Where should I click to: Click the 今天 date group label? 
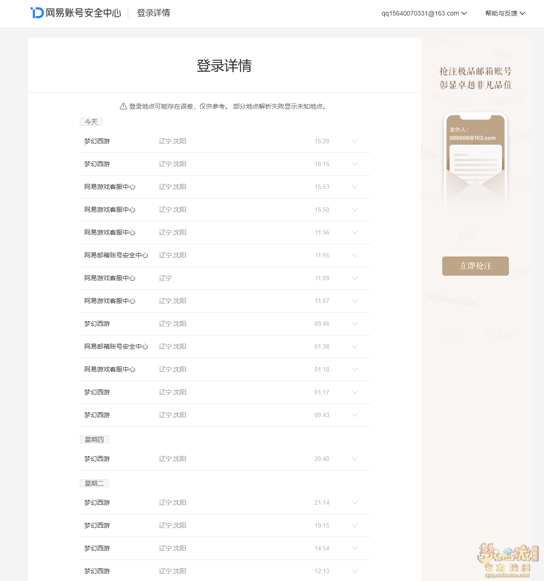[91, 122]
